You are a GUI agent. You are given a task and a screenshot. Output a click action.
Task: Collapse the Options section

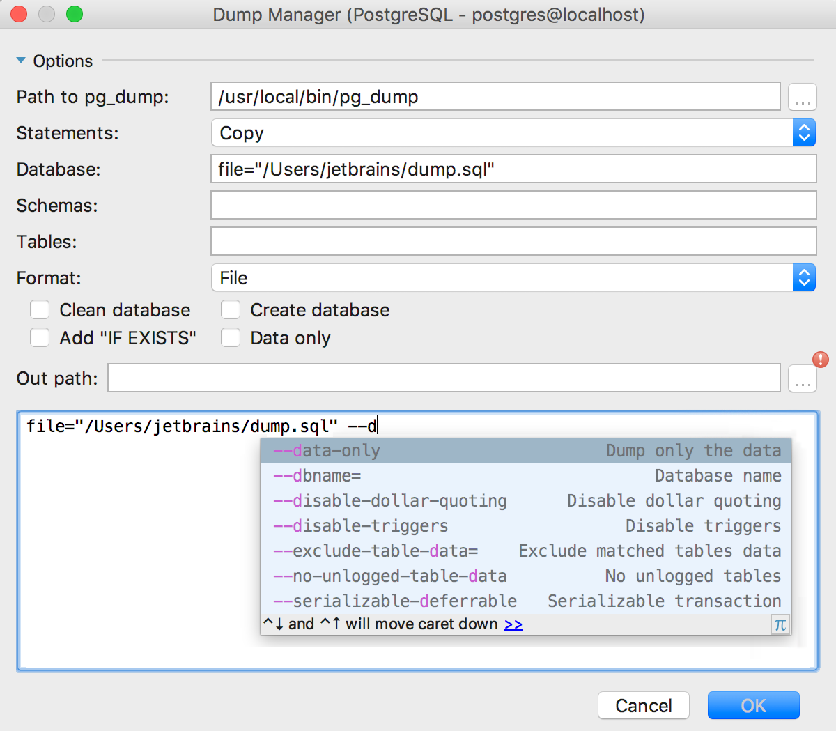point(21,61)
